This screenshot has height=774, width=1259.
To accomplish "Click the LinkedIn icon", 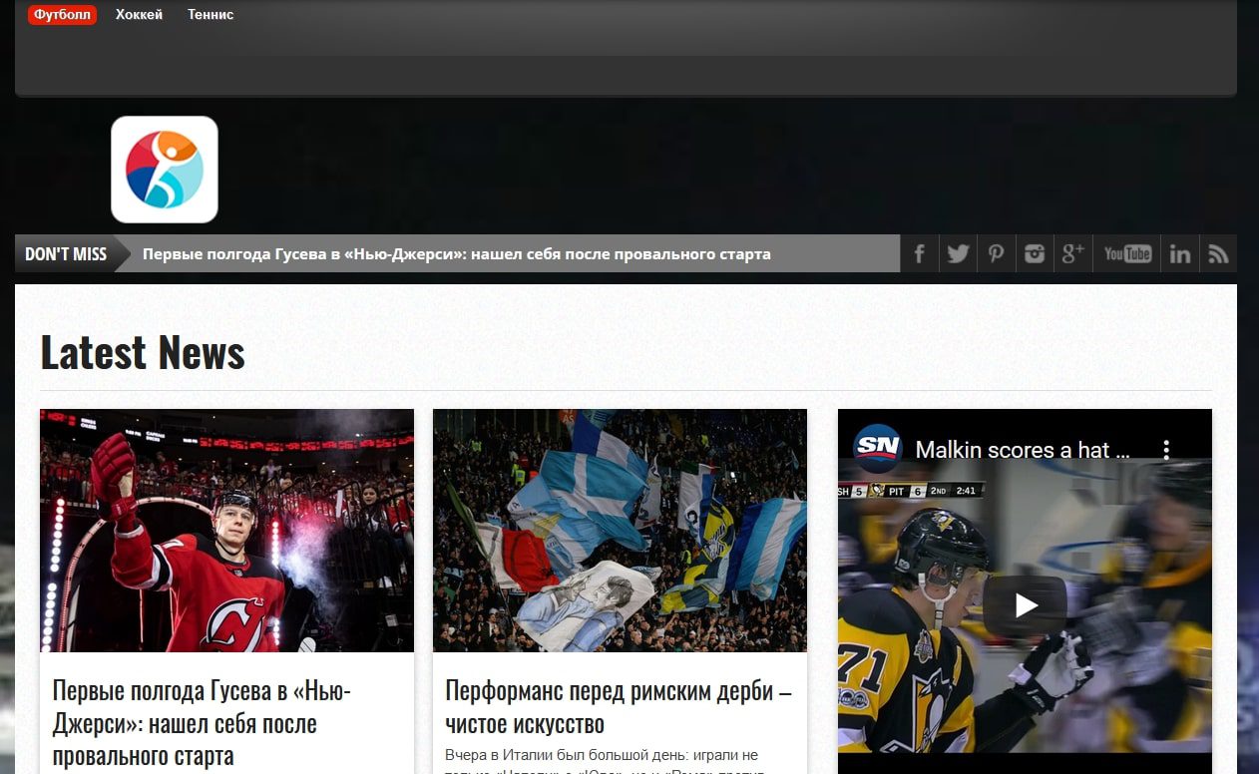I will point(1179,253).
